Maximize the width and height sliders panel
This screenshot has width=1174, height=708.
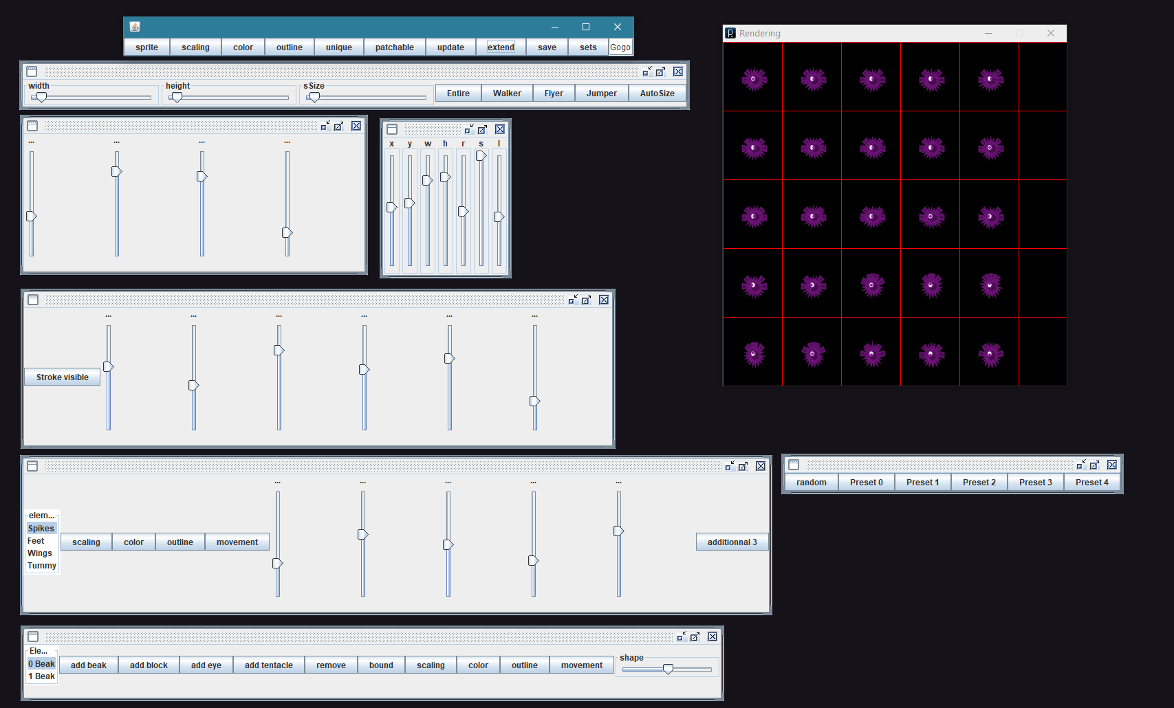(x=660, y=71)
